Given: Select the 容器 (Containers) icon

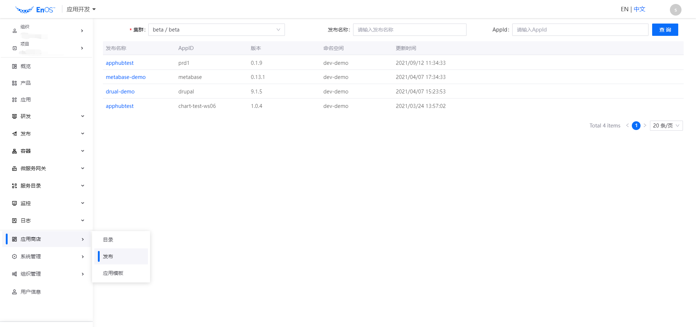Looking at the screenshot, I should coord(14,151).
